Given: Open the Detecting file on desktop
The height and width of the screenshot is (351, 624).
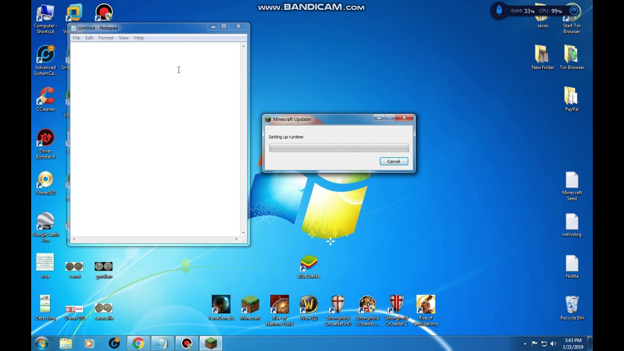Looking at the screenshot, I should coord(45,308).
